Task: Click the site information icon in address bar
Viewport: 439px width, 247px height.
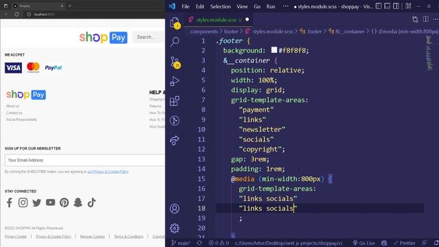Action: coord(29,14)
